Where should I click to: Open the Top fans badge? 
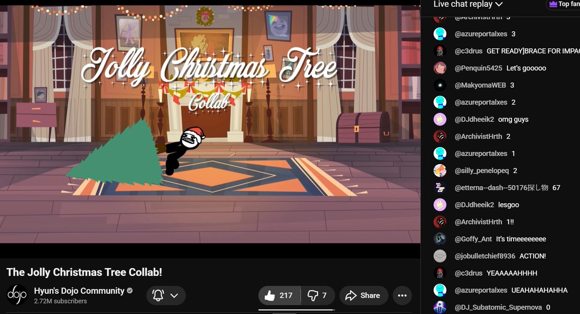point(564,4)
